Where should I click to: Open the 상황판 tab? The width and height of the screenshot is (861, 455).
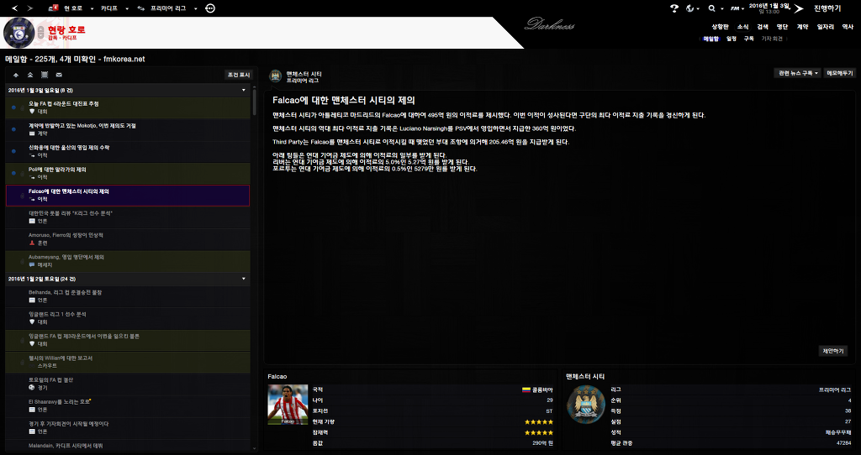[720, 26]
